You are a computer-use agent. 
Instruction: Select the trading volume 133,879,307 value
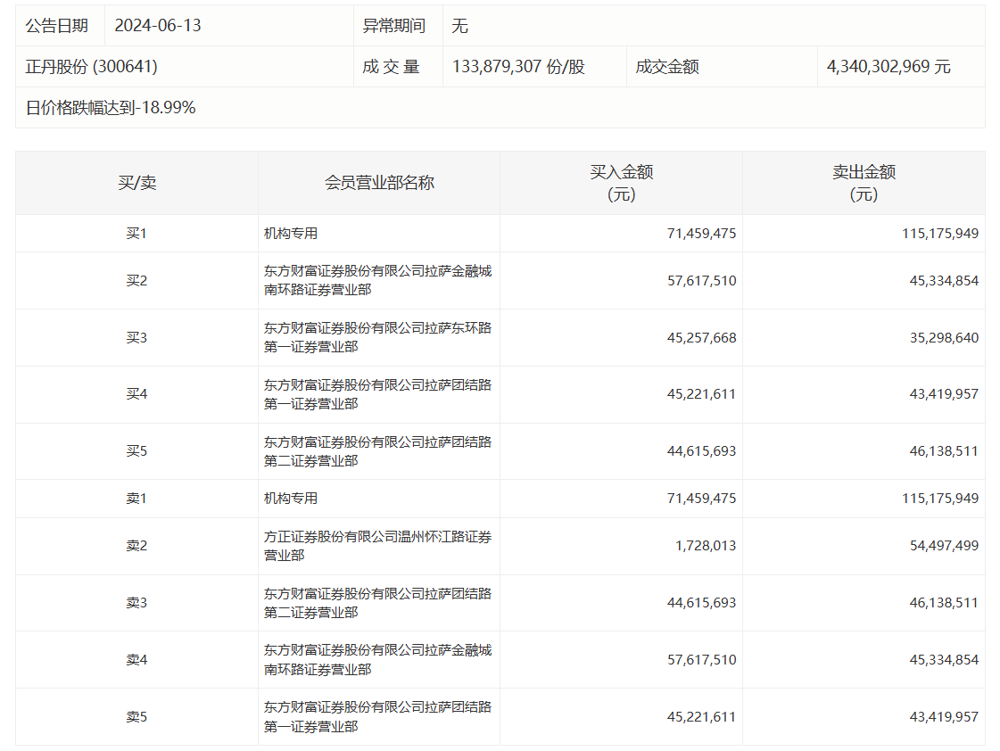pos(518,67)
